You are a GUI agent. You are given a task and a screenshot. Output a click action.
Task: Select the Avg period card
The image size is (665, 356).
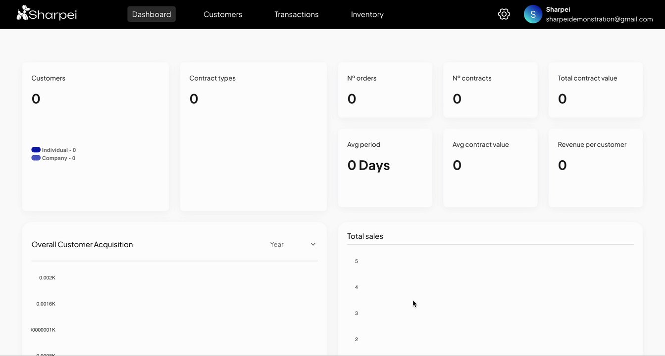(x=385, y=168)
